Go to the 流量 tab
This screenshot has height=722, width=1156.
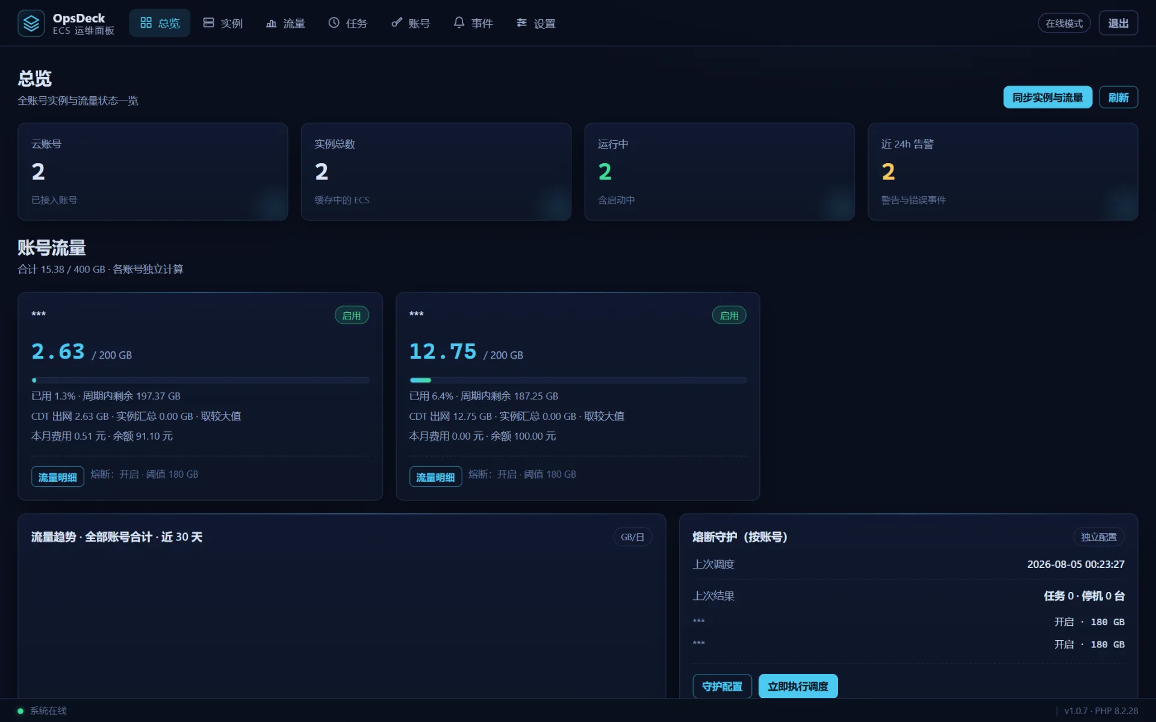pos(285,23)
